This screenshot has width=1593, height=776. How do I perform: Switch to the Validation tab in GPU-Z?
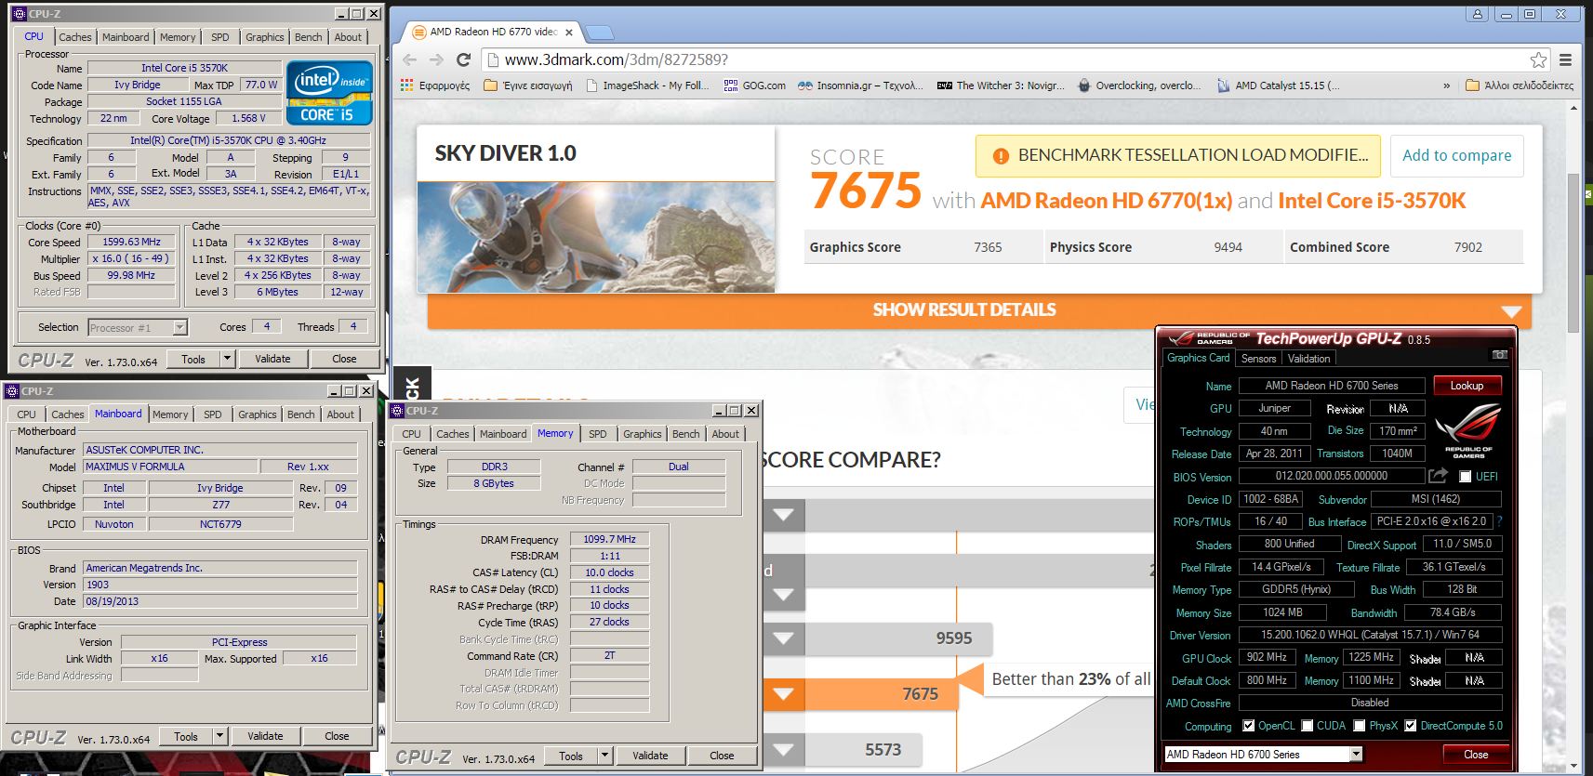1308,359
